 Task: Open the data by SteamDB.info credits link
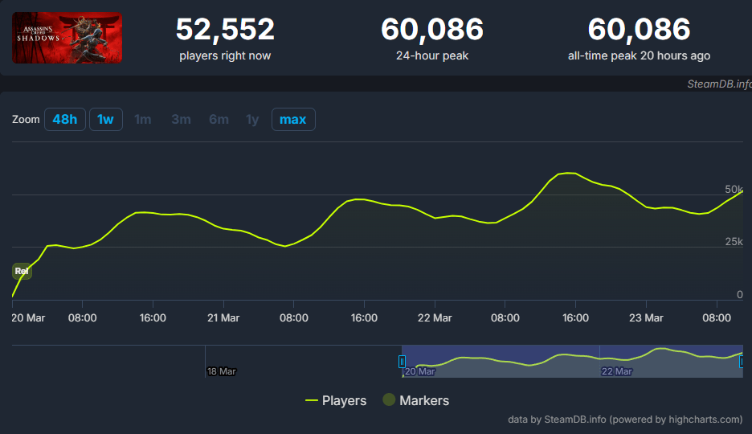(x=625, y=419)
